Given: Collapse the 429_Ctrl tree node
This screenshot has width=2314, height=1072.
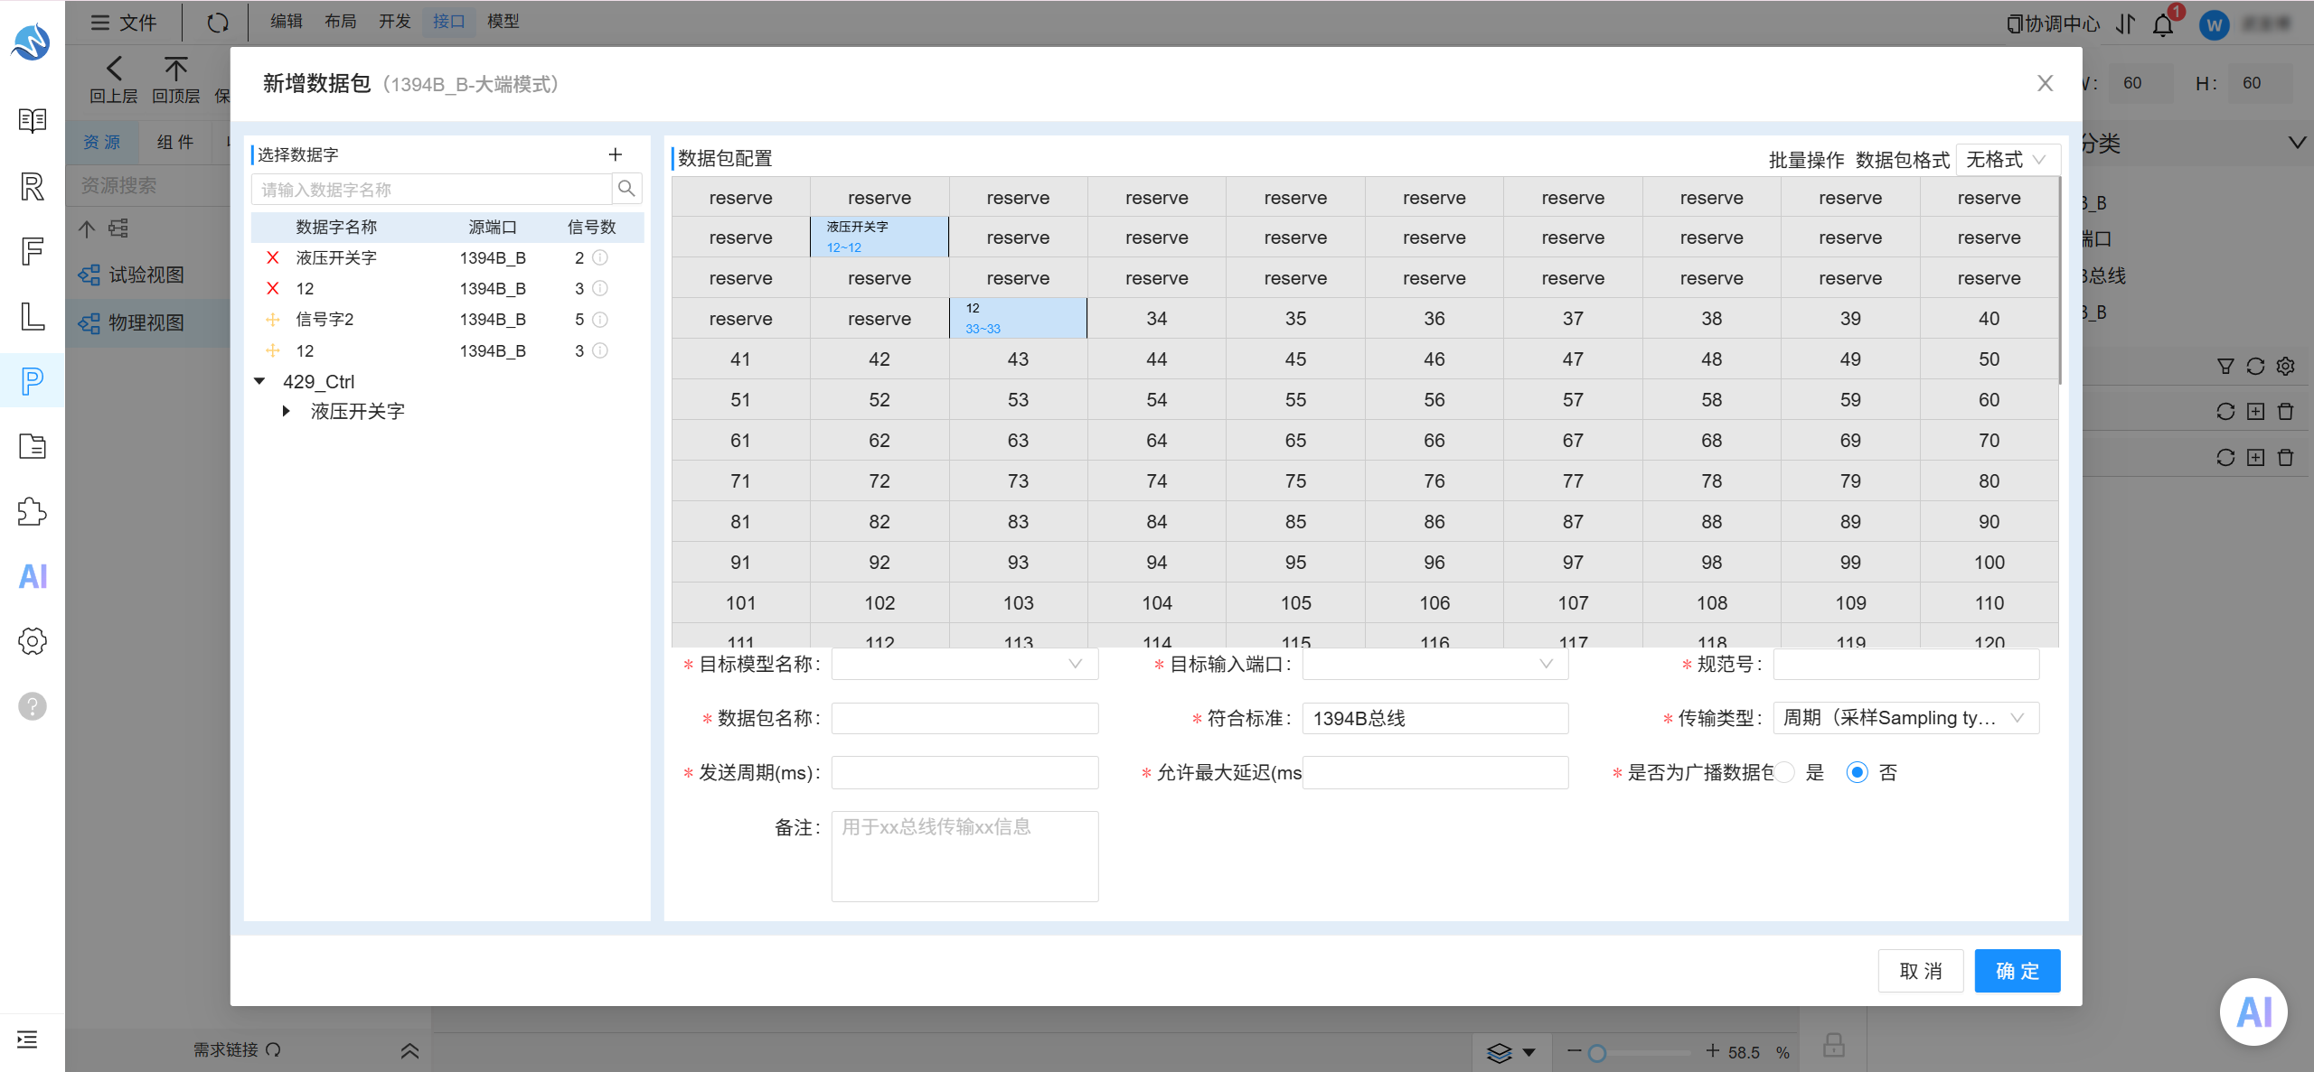Looking at the screenshot, I should pos(260,381).
